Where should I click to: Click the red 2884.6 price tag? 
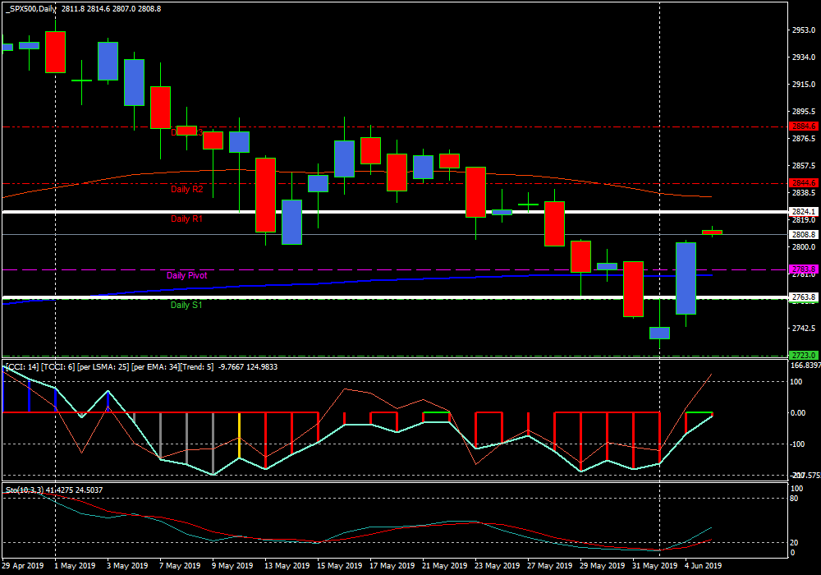[x=804, y=126]
